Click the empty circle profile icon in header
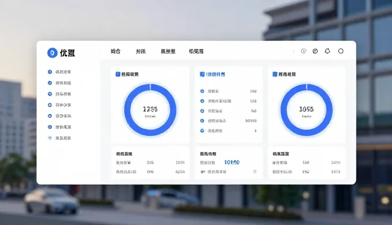This screenshot has width=392, height=225. [x=341, y=51]
